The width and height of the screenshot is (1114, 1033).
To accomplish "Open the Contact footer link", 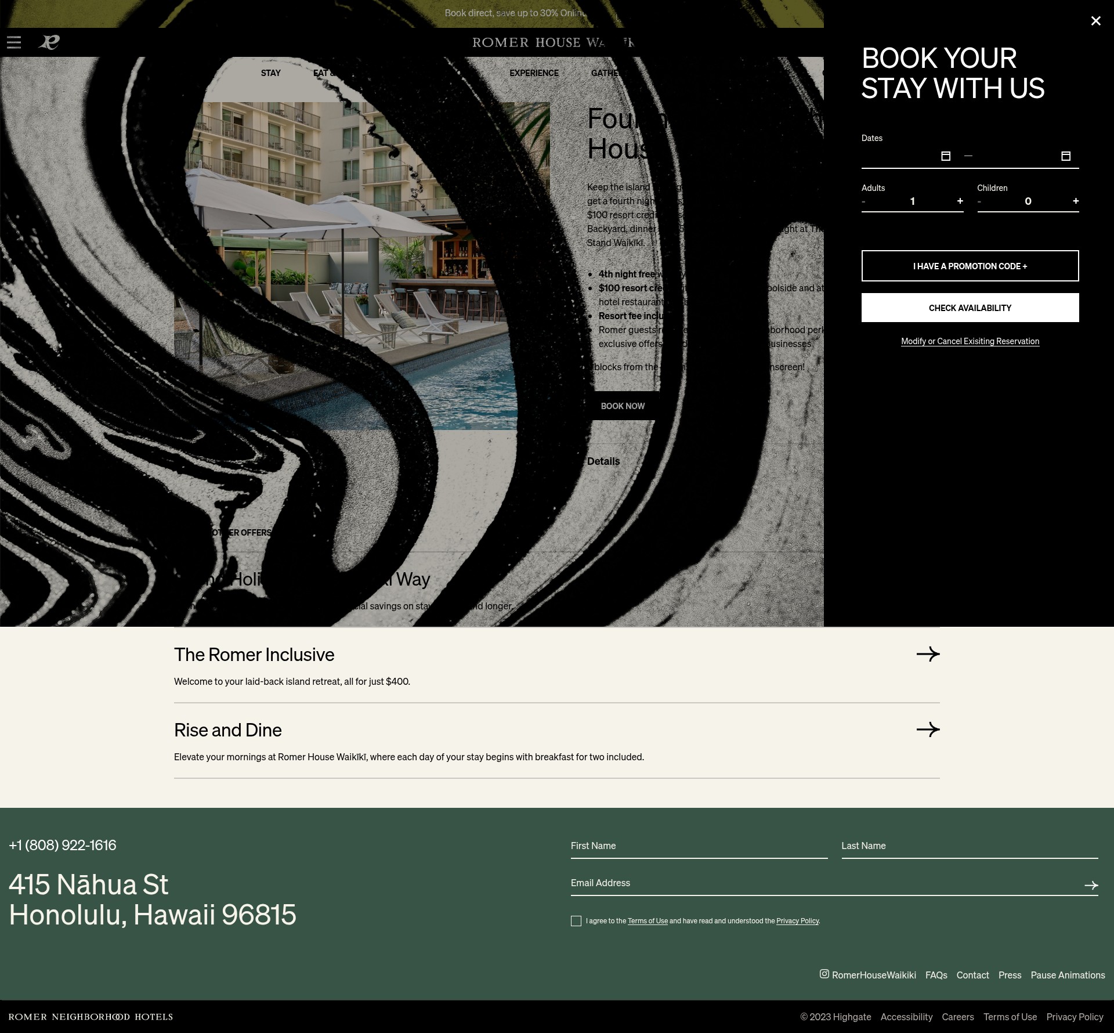I will (972, 975).
